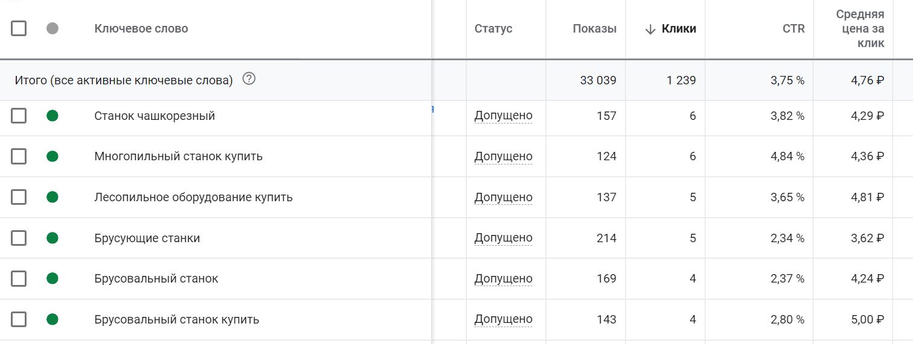Click the help icon next to Итого

tap(249, 79)
